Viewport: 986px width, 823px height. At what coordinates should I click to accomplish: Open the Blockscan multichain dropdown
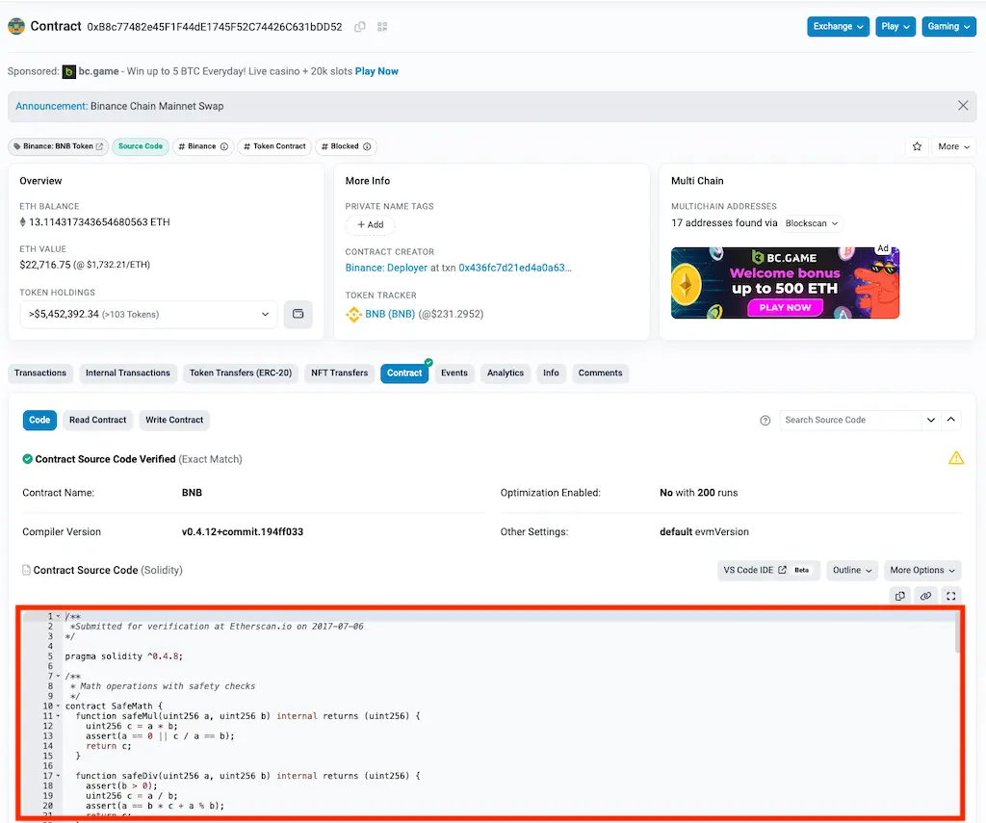811,223
